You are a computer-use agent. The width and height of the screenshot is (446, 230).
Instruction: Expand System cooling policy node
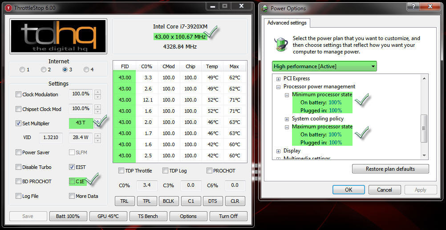coord(287,119)
